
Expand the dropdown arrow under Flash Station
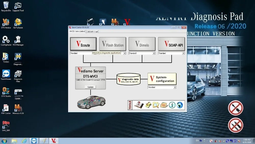click(x=124, y=53)
